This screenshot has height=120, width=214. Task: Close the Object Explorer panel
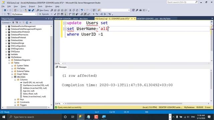[x=51, y=19]
